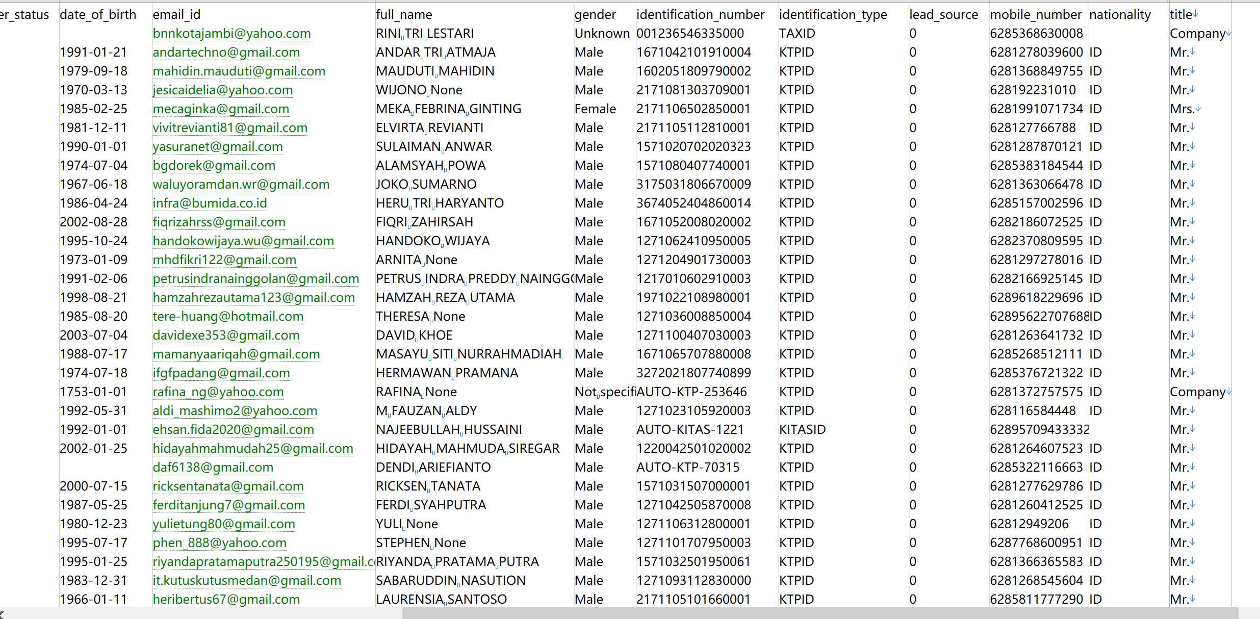Click the identification_number column header
Viewport: 1260px width, 619px height.
pyautogui.click(x=701, y=15)
